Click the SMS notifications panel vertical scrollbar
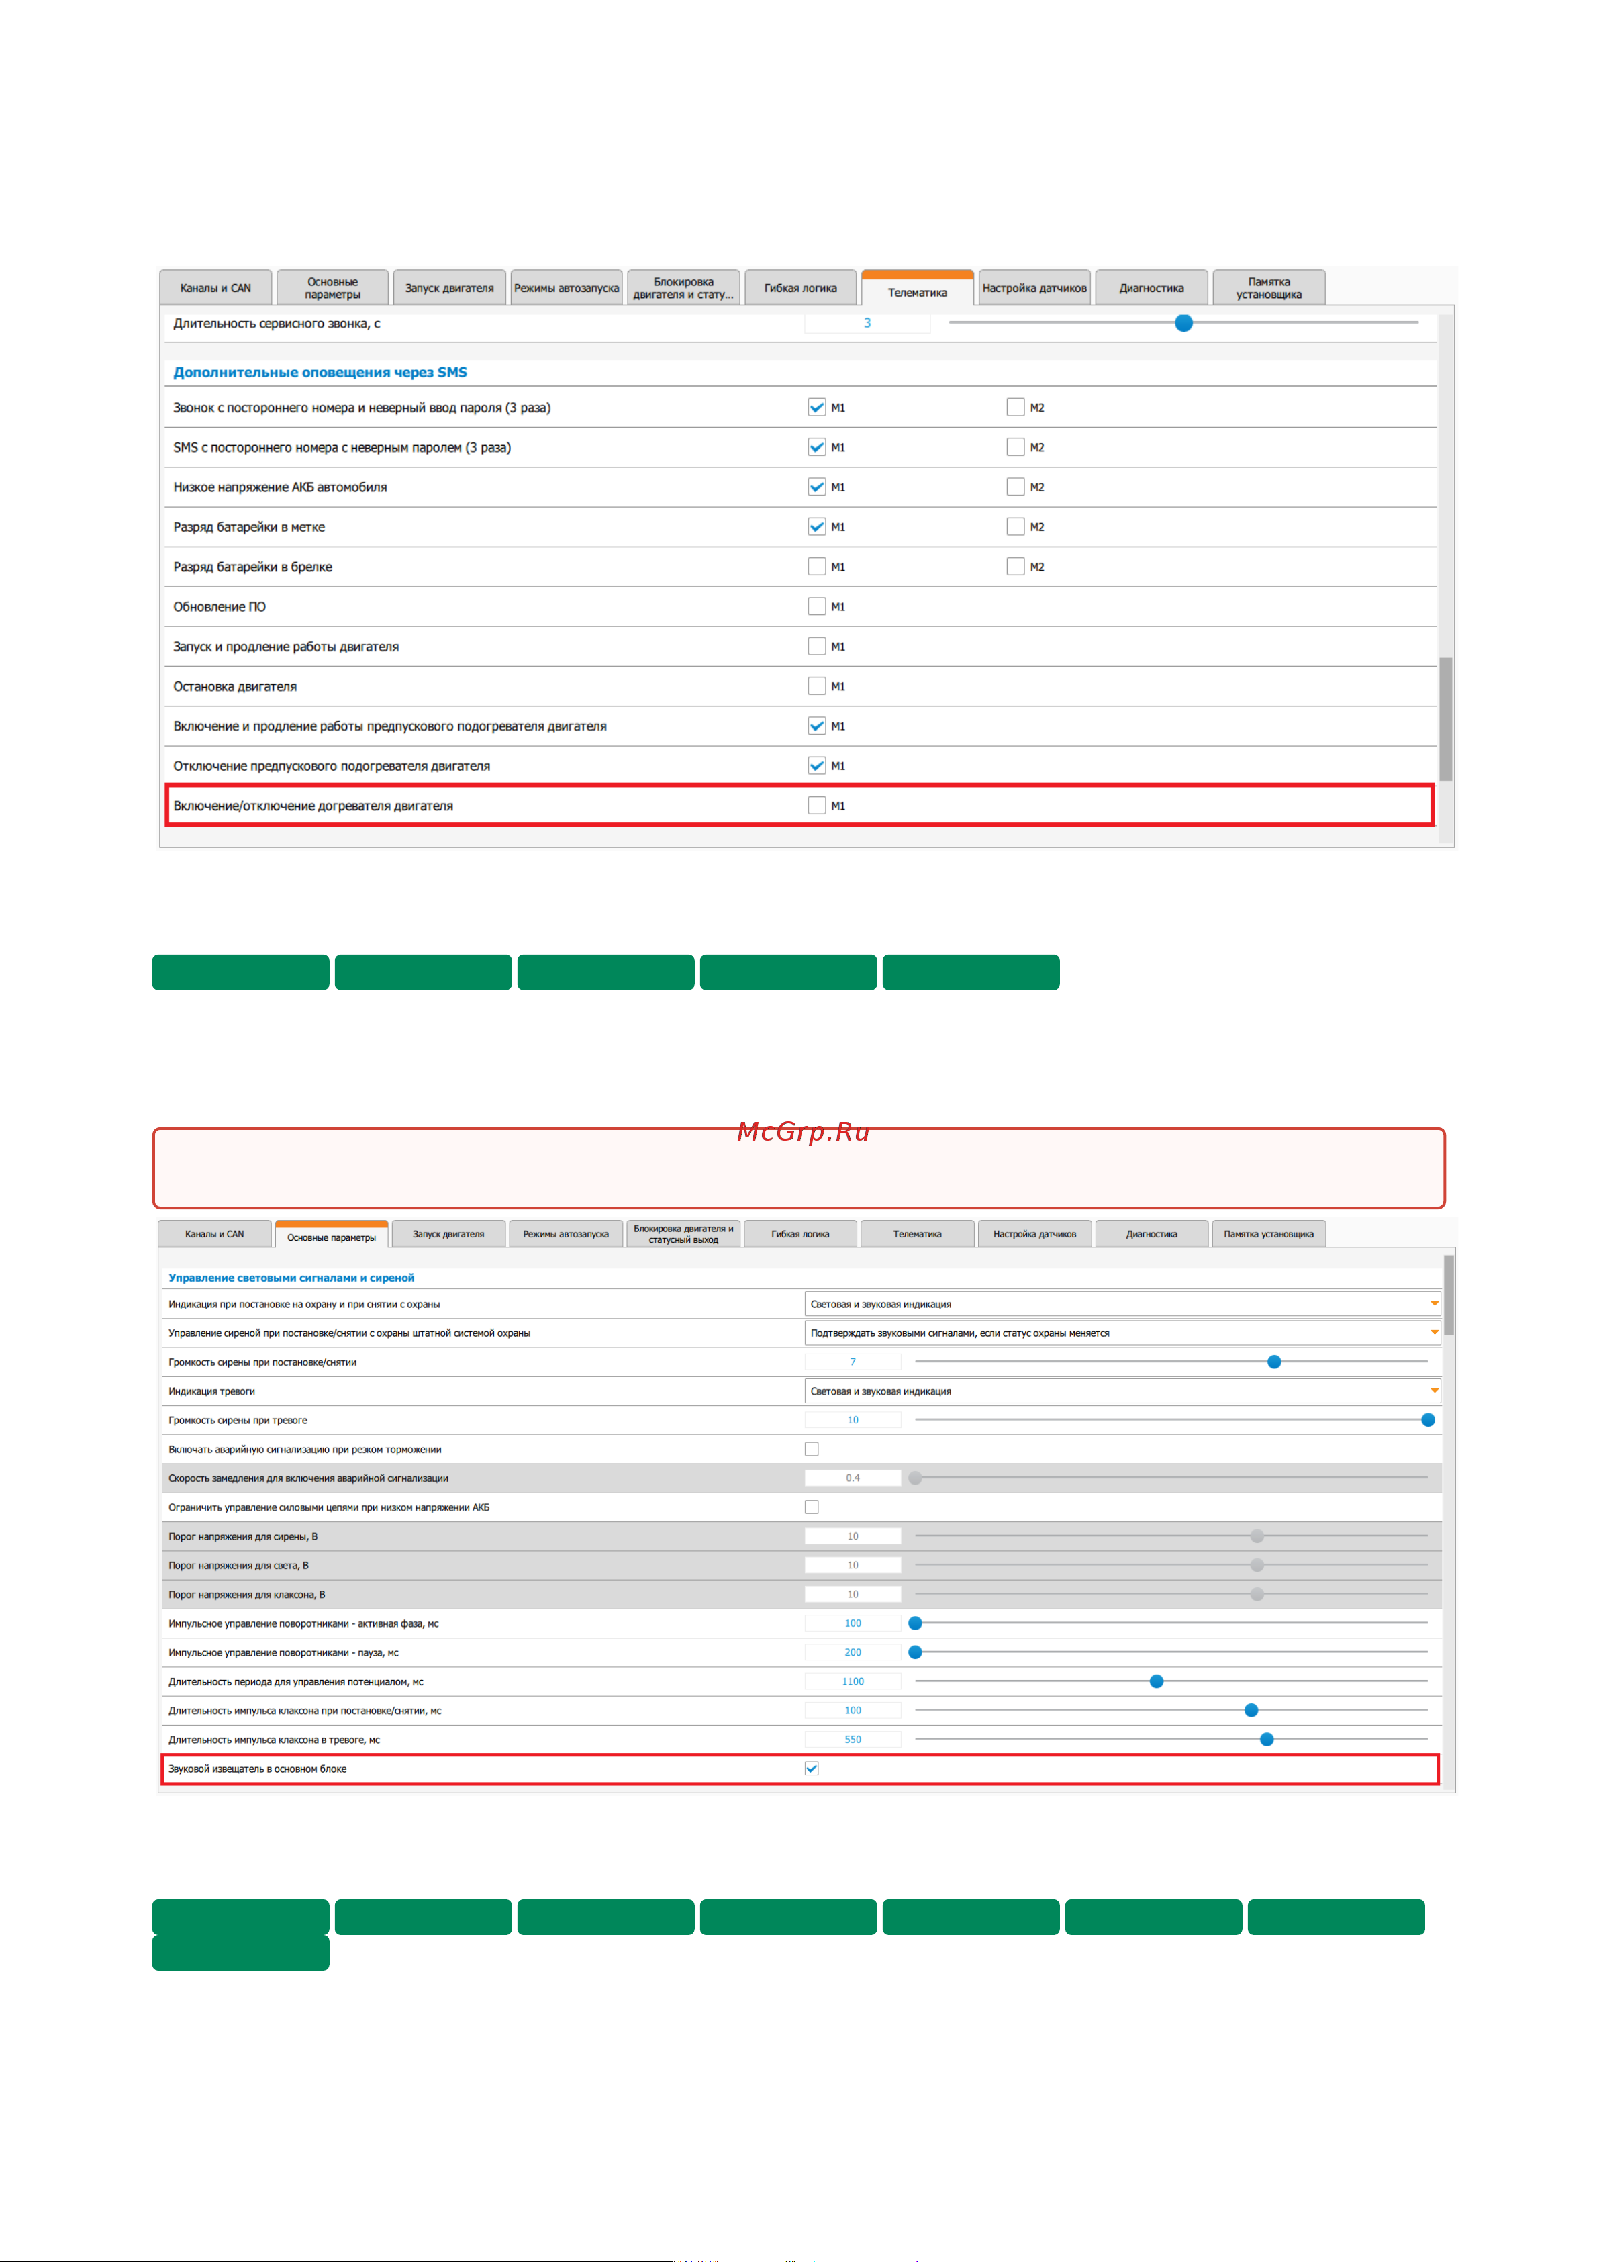The height and width of the screenshot is (2262, 1599). pos(1445,719)
